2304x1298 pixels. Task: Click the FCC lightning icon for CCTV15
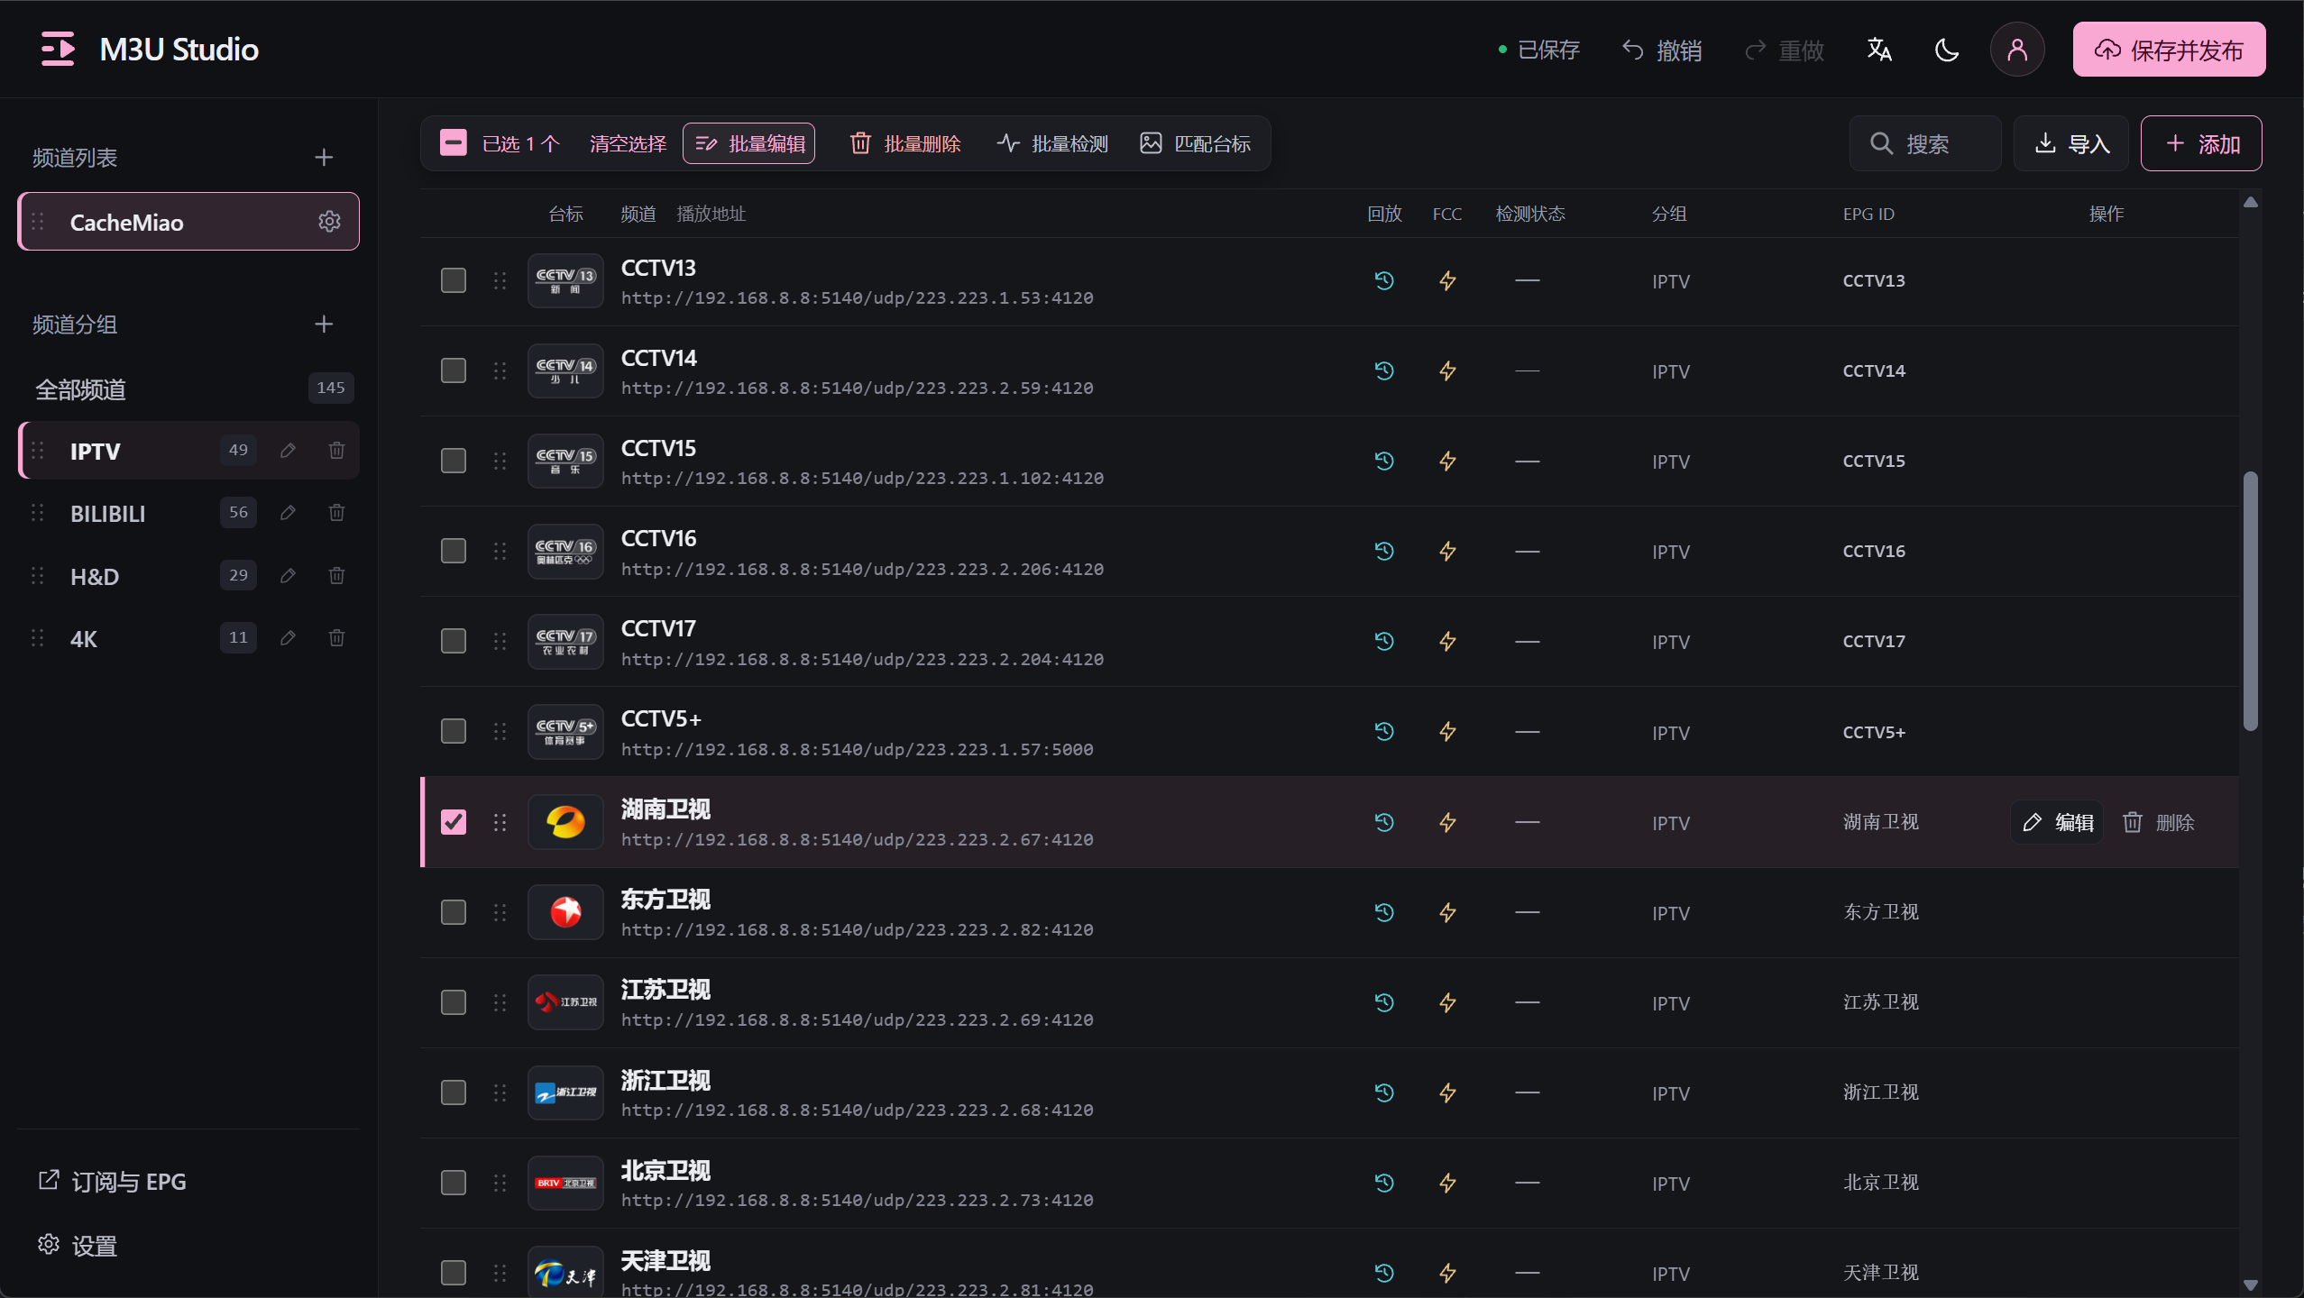pyautogui.click(x=1447, y=462)
